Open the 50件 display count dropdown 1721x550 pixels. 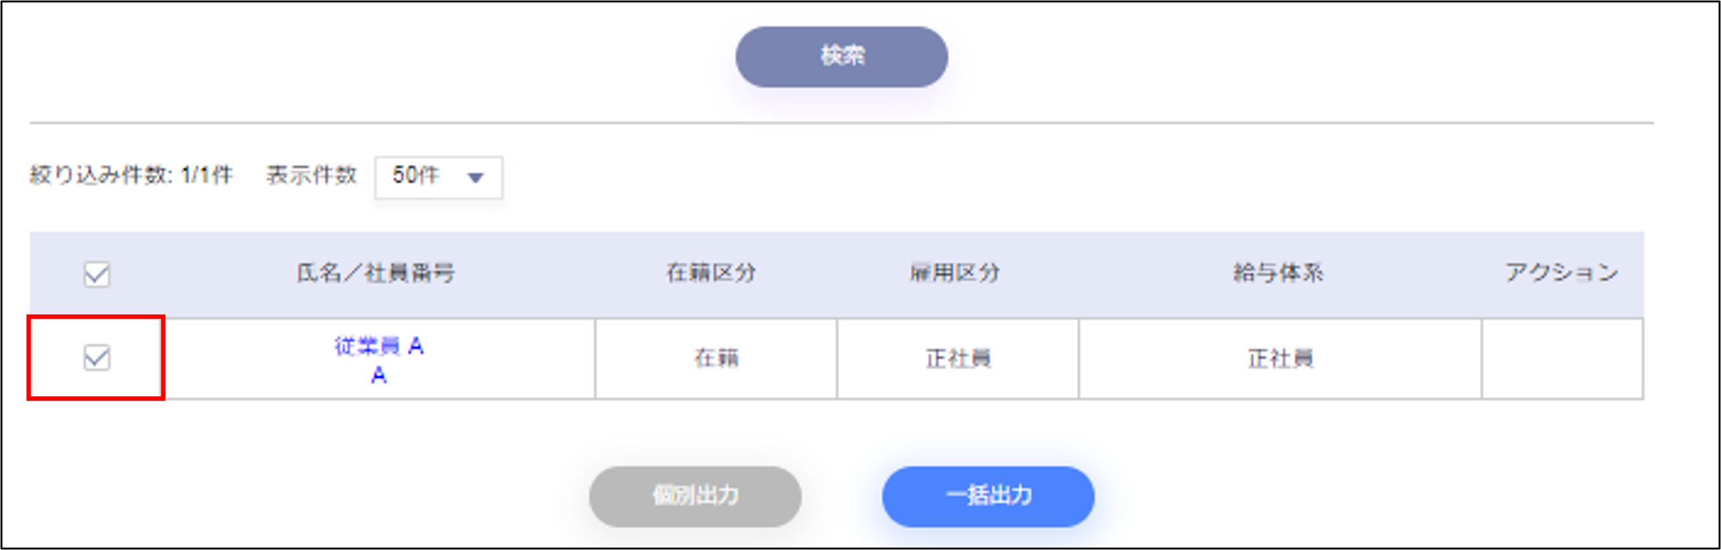pyautogui.click(x=437, y=177)
